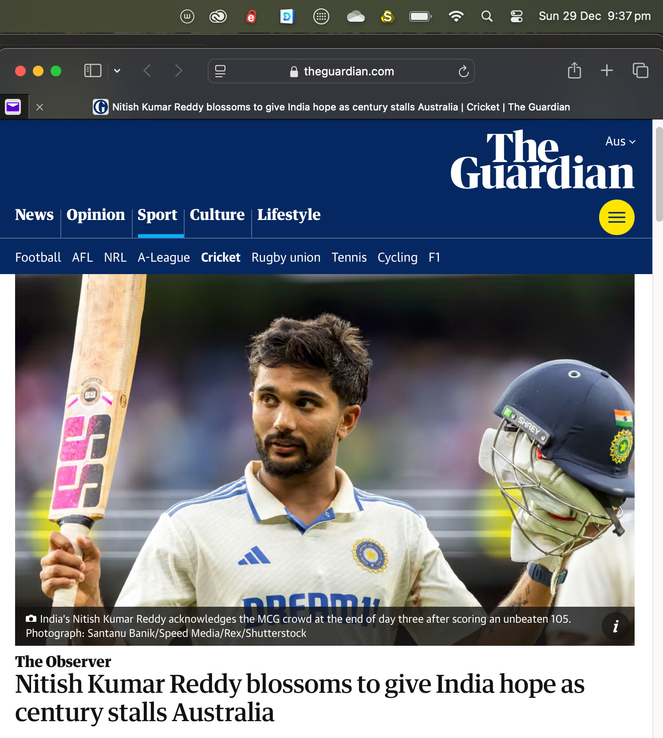Image resolution: width=663 pixels, height=738 pixels.
Task: Click the theguardian.com address field
Action: [x=341, y=71]
